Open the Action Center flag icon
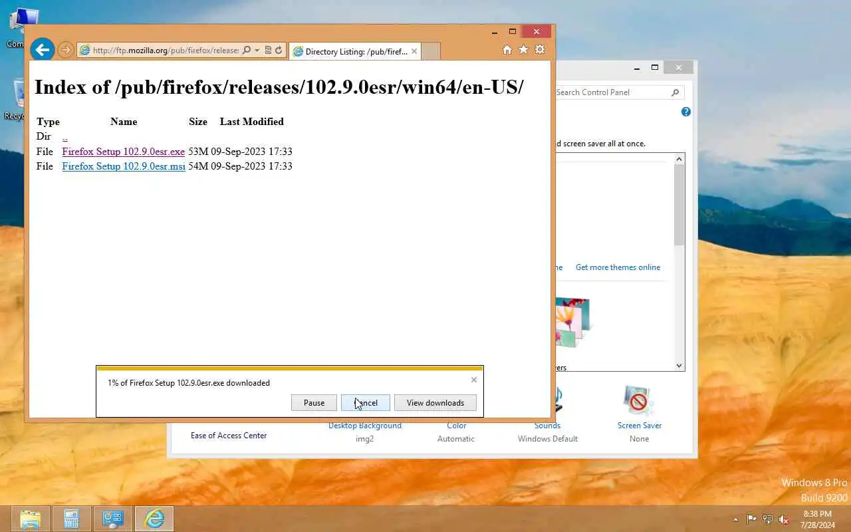This screenshot has height=532, width=851. click(x=751, y=519)
